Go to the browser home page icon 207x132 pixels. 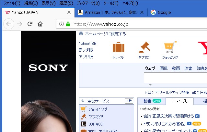tap(40, 24)
